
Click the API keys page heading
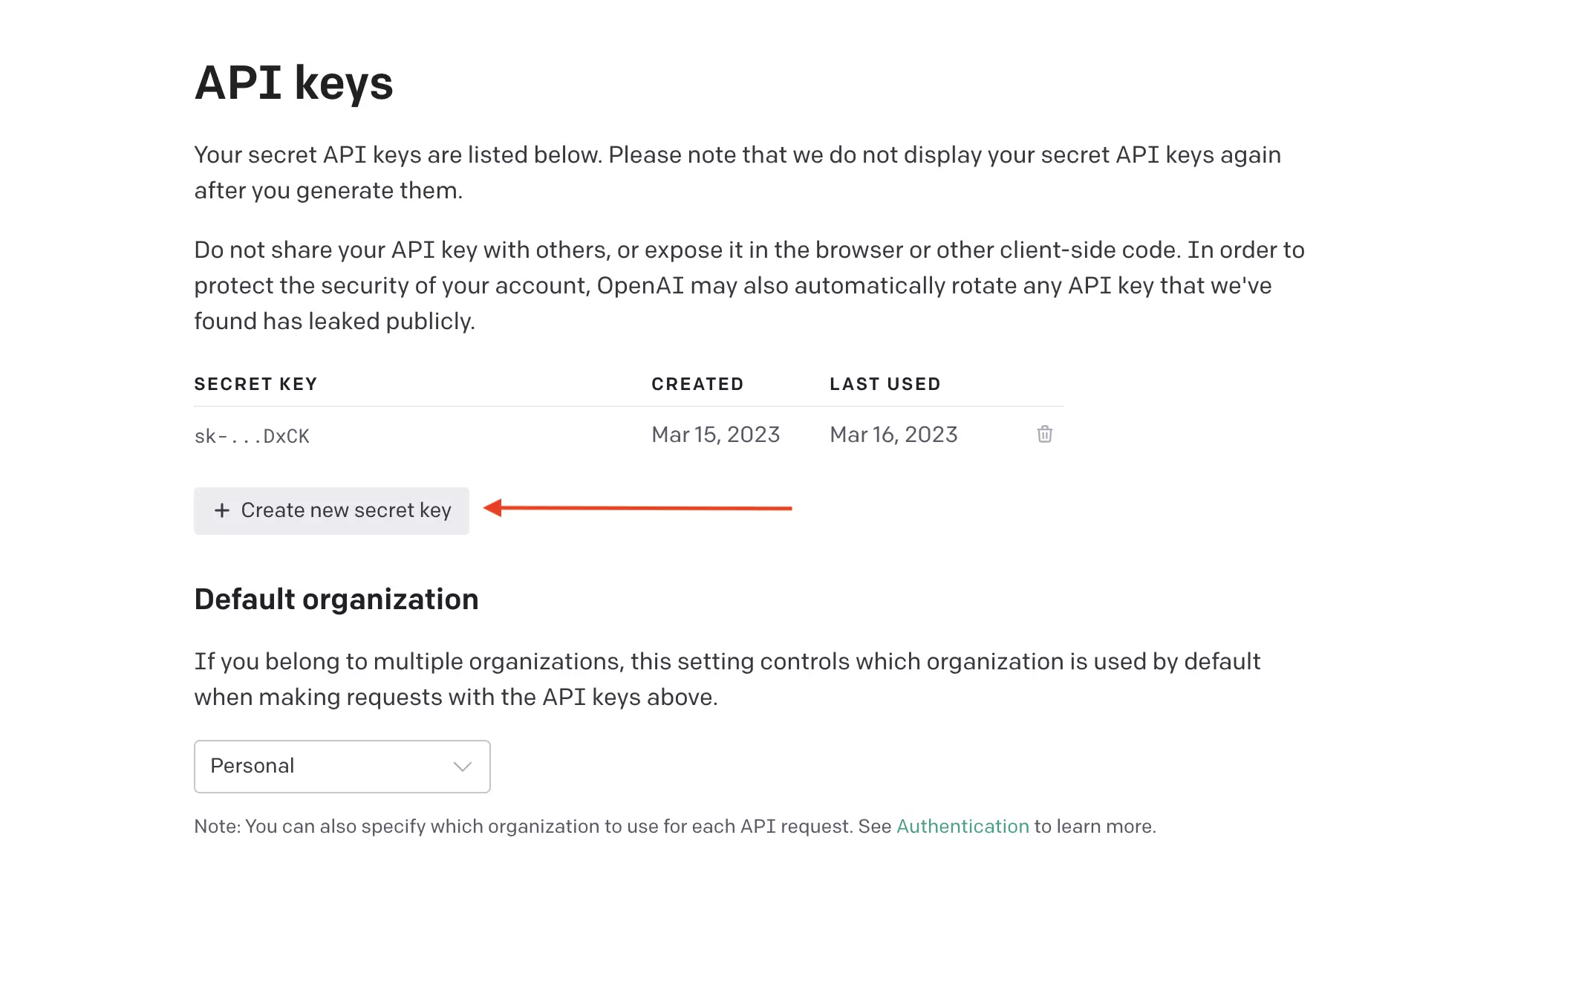[x=294, y=83]
